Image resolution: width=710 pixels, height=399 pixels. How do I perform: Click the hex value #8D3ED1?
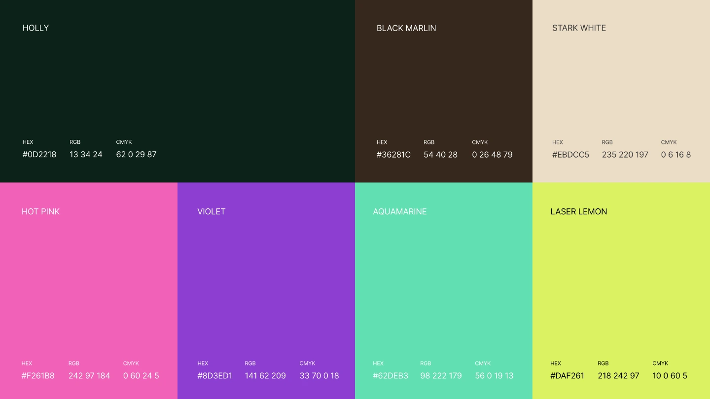coord(214,376)
